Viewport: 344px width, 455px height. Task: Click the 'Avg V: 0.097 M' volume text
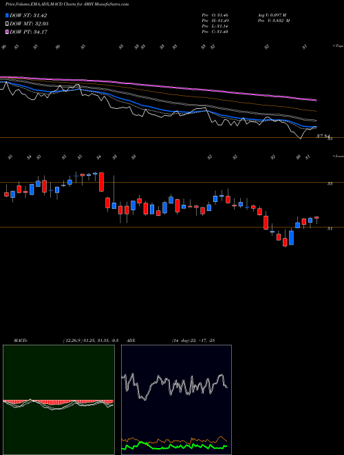point(272,14)
